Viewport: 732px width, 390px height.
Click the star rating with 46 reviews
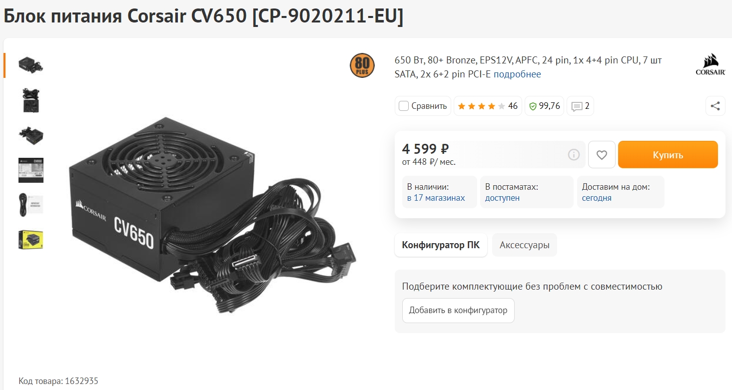click(x=488, y=106)
